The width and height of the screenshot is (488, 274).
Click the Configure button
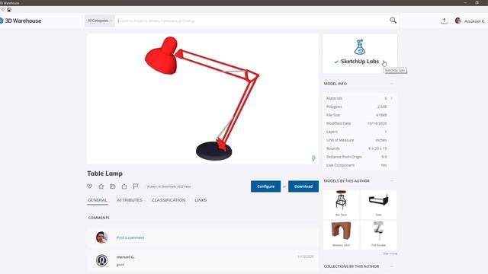266,186
